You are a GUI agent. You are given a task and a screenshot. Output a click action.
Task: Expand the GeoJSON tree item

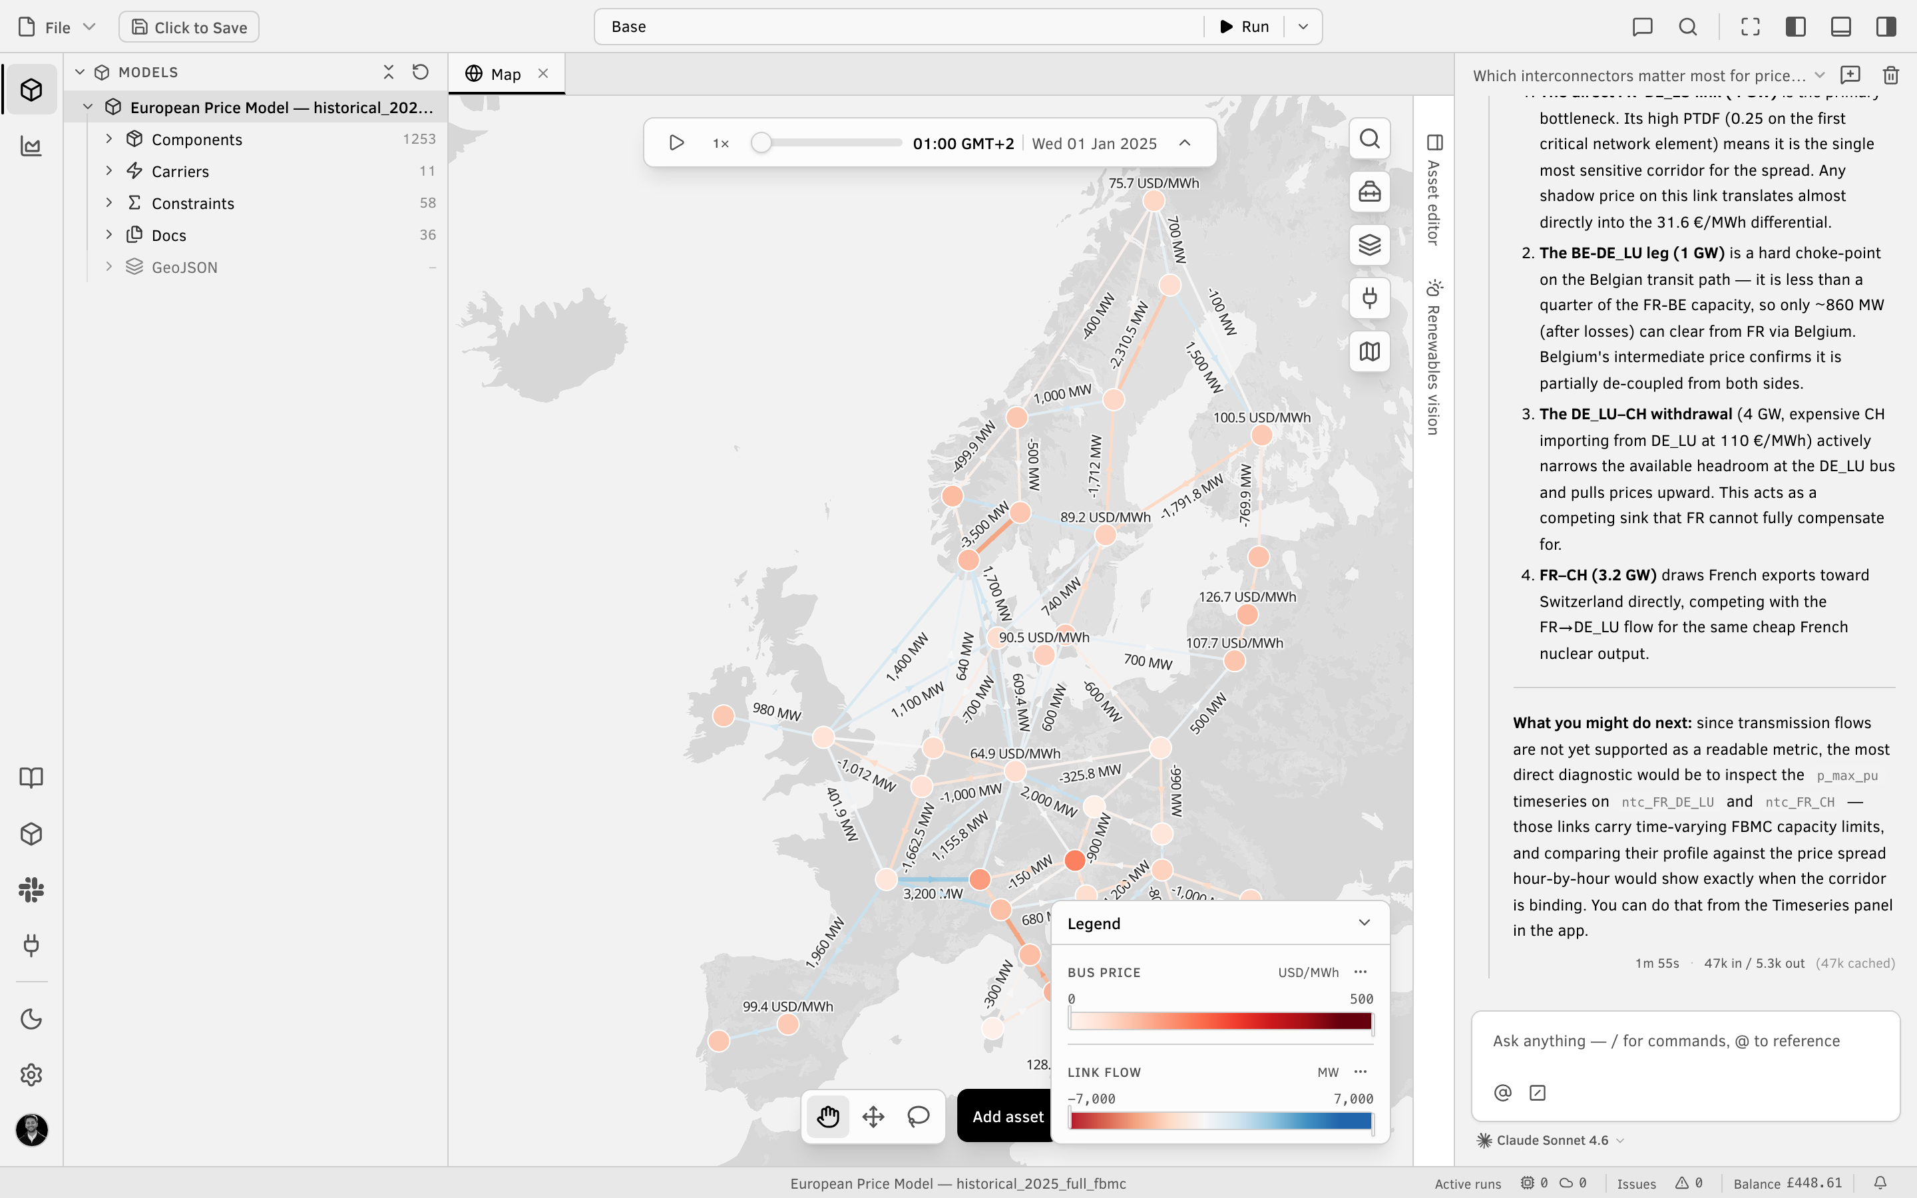point(109,266)
